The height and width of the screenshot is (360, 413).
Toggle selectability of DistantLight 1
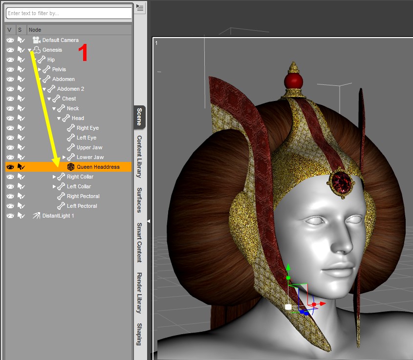[x=21, y=216]
